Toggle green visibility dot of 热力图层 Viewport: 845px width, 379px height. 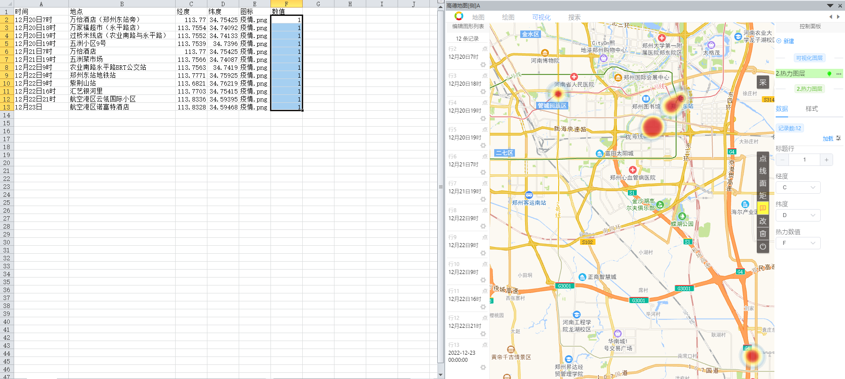pos(829,74)
